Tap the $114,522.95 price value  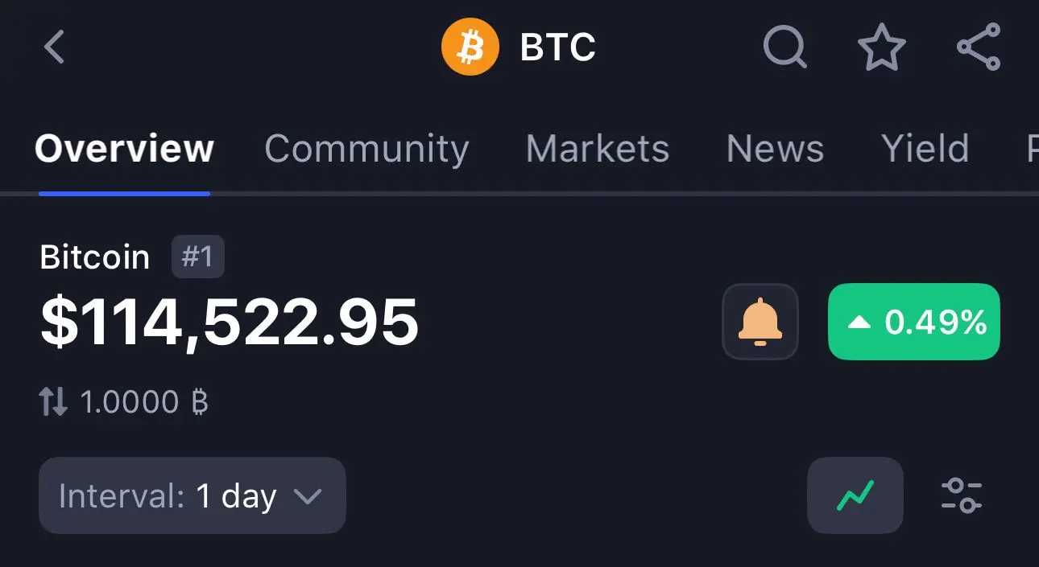(x=230, y=323)
